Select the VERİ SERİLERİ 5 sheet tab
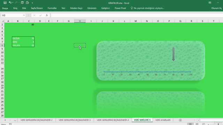Screen dimensions: 223x125 tap(142, 120)
